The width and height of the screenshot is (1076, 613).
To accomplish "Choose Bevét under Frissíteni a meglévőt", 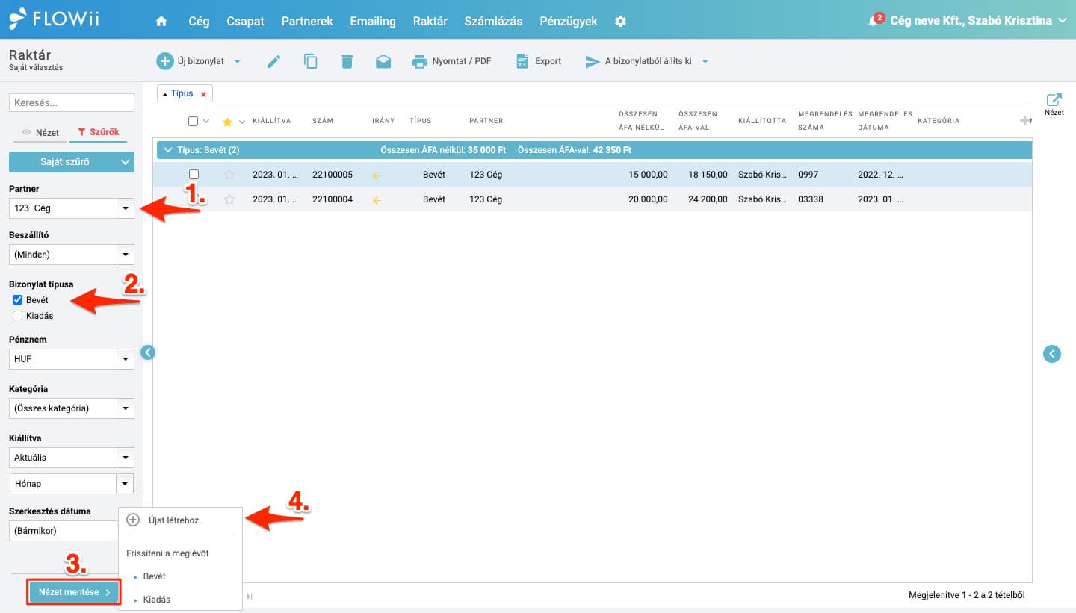I will pyautogui.click(x=154, y=576).
